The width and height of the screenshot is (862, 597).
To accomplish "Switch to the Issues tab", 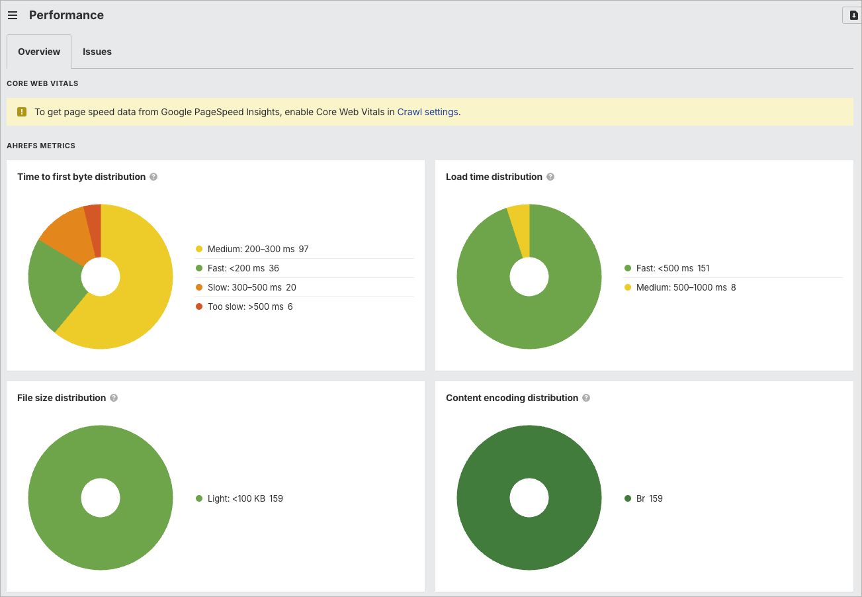I will pos(97,52).
